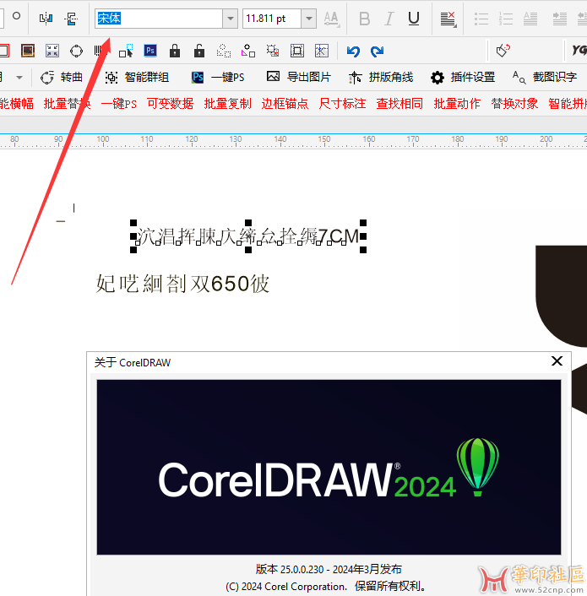Click the 截图识字 screenshot OCR button
This screenshot has width=587, height=596.
pos(545,78)
